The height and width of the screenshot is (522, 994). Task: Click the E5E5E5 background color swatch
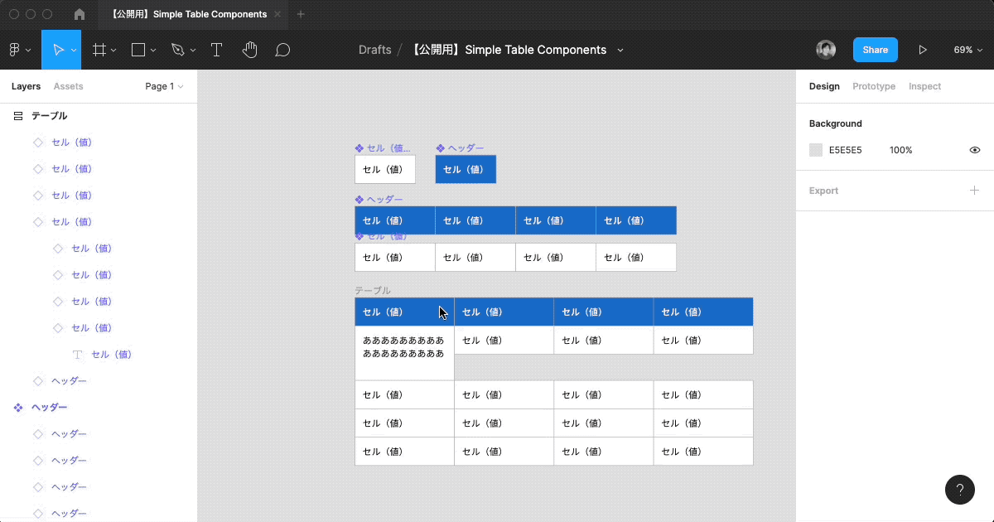[816, 150]
